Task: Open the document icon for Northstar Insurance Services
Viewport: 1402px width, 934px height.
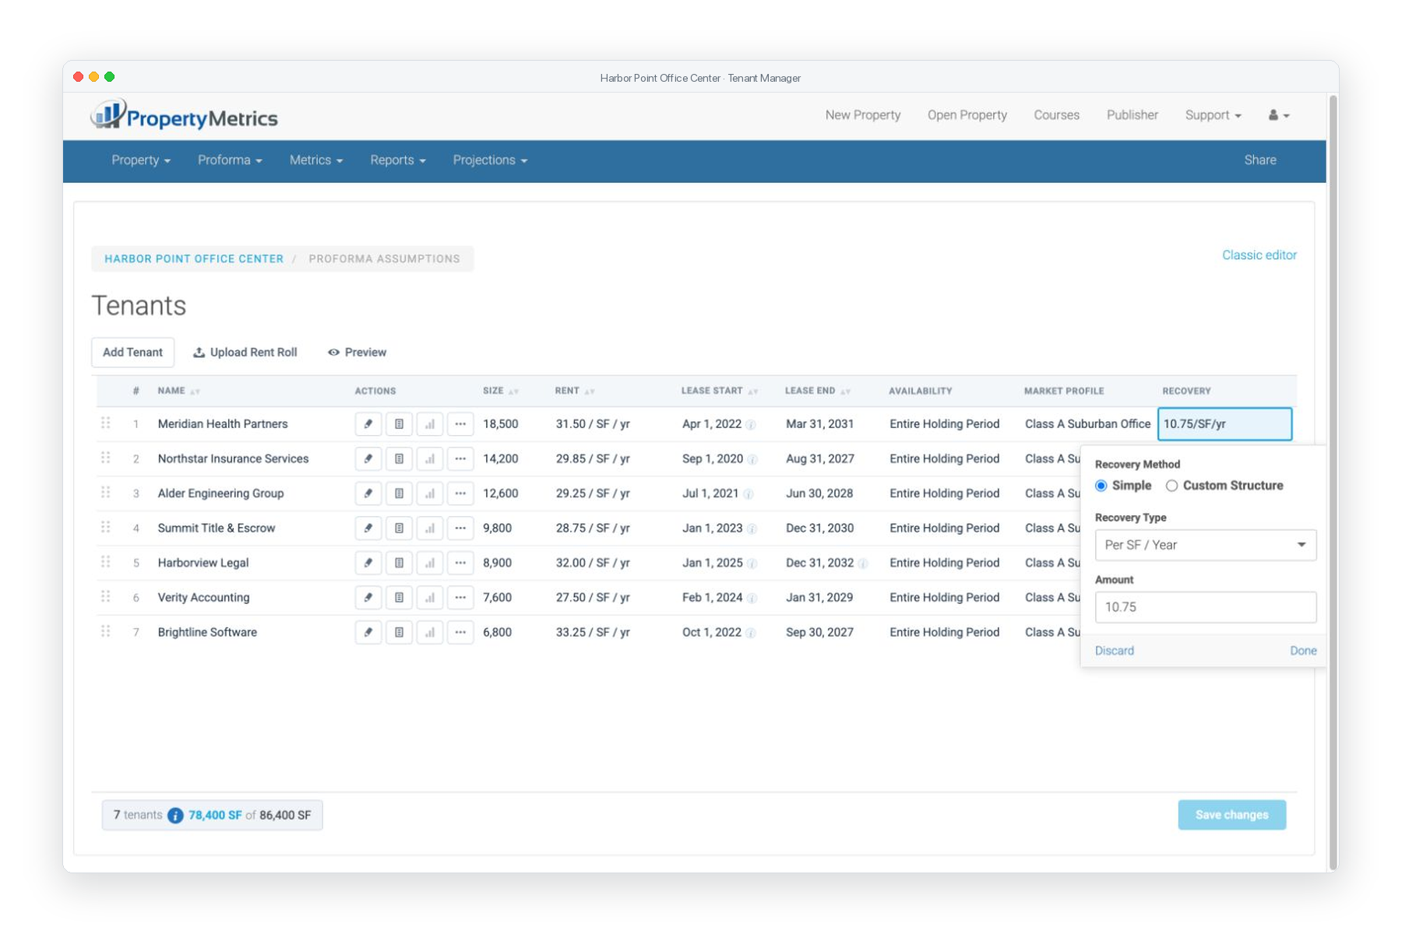Action: point(399,458)
